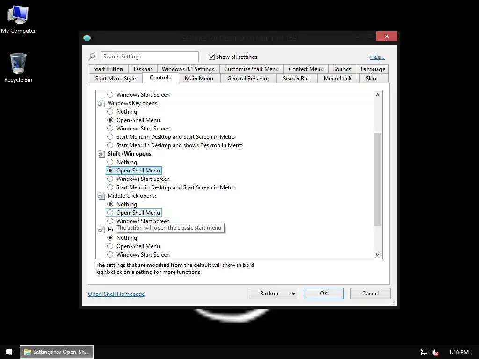Open the Menu Look tab
The width and height of the screenshot is (479, 359).
pyautogui.click(x=338, y=79)
